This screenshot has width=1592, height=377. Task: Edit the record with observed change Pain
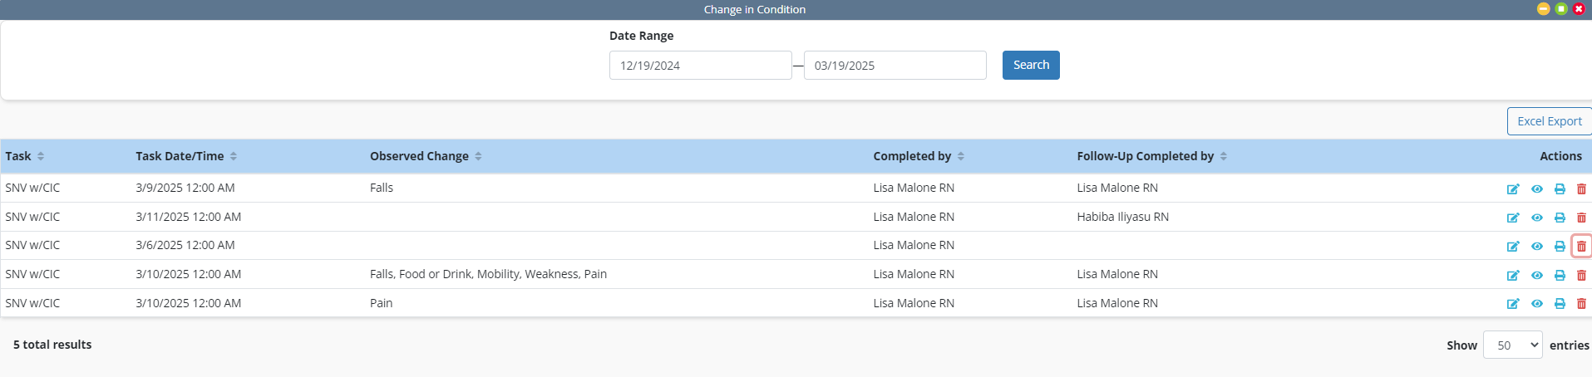1513,304
